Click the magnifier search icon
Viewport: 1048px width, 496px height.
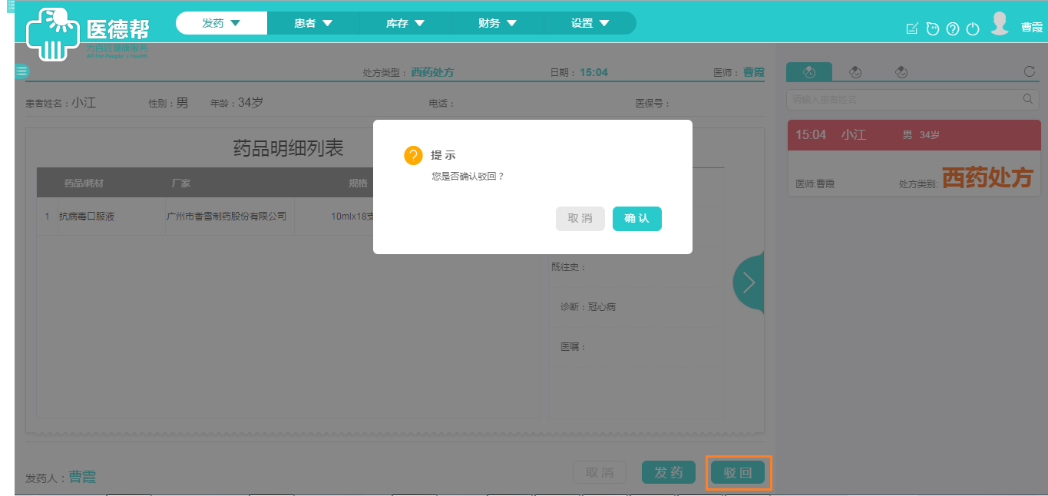pyautogui.click(x=1027, y=99)
